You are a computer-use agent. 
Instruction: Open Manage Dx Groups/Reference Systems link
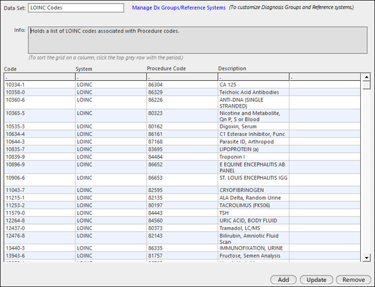pos(179,8)
